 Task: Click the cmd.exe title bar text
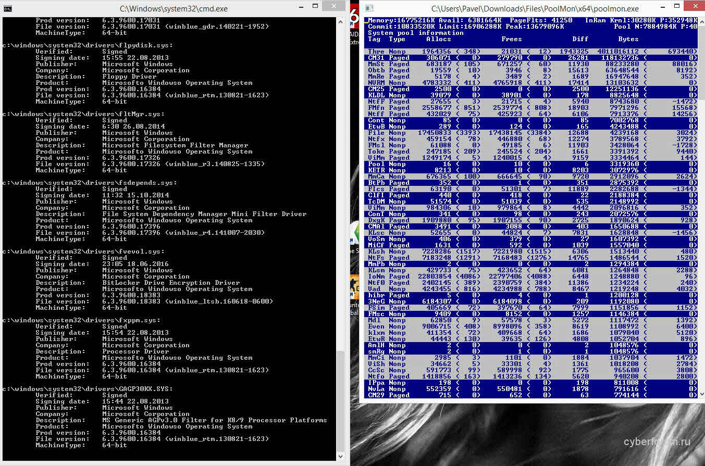coord(174,8)
